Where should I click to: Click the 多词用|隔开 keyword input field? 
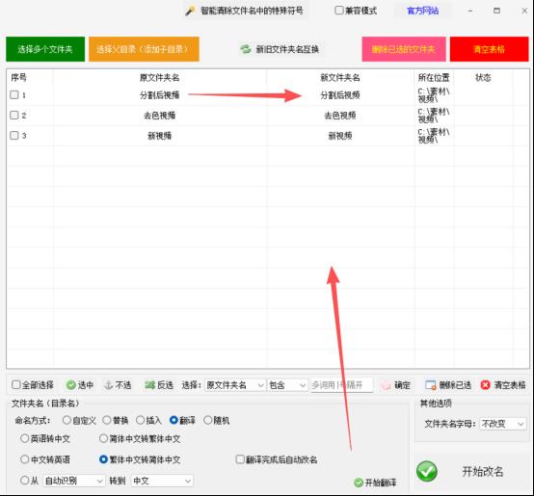(x=341, y=385)
